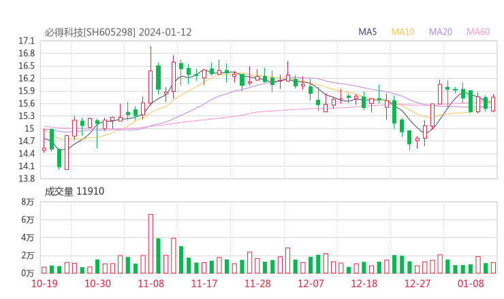Click the 14.4 price axis label
The image size is (504, 299).
click(x=27, y=154)
